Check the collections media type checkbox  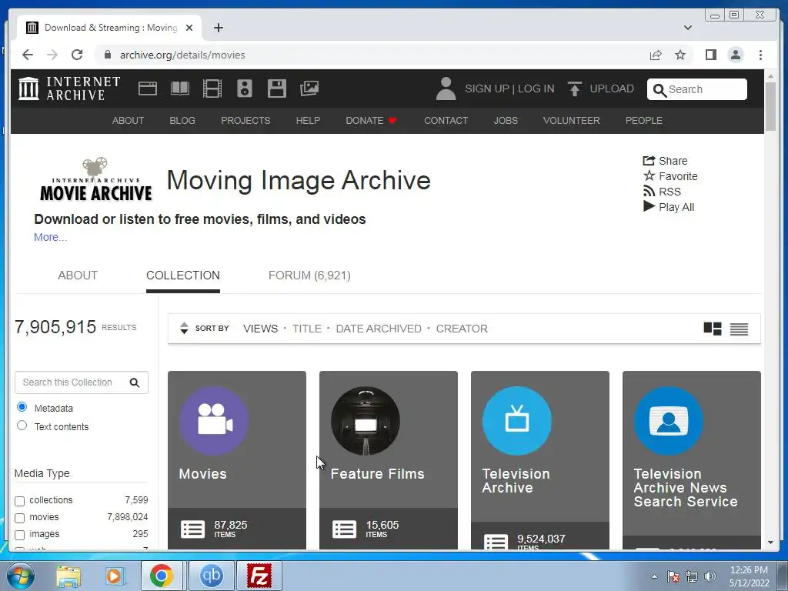point(19,501)
